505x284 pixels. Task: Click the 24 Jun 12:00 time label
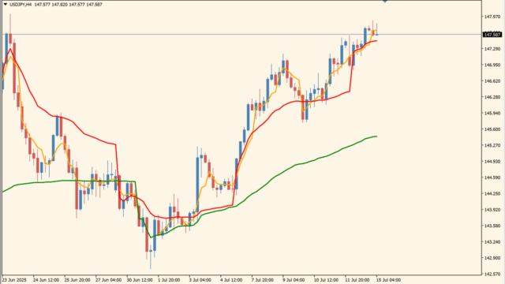46,280
